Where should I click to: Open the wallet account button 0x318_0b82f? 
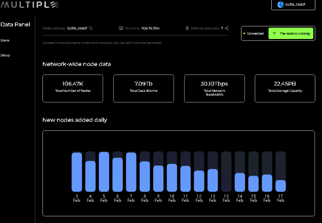(x=293, y=4)
